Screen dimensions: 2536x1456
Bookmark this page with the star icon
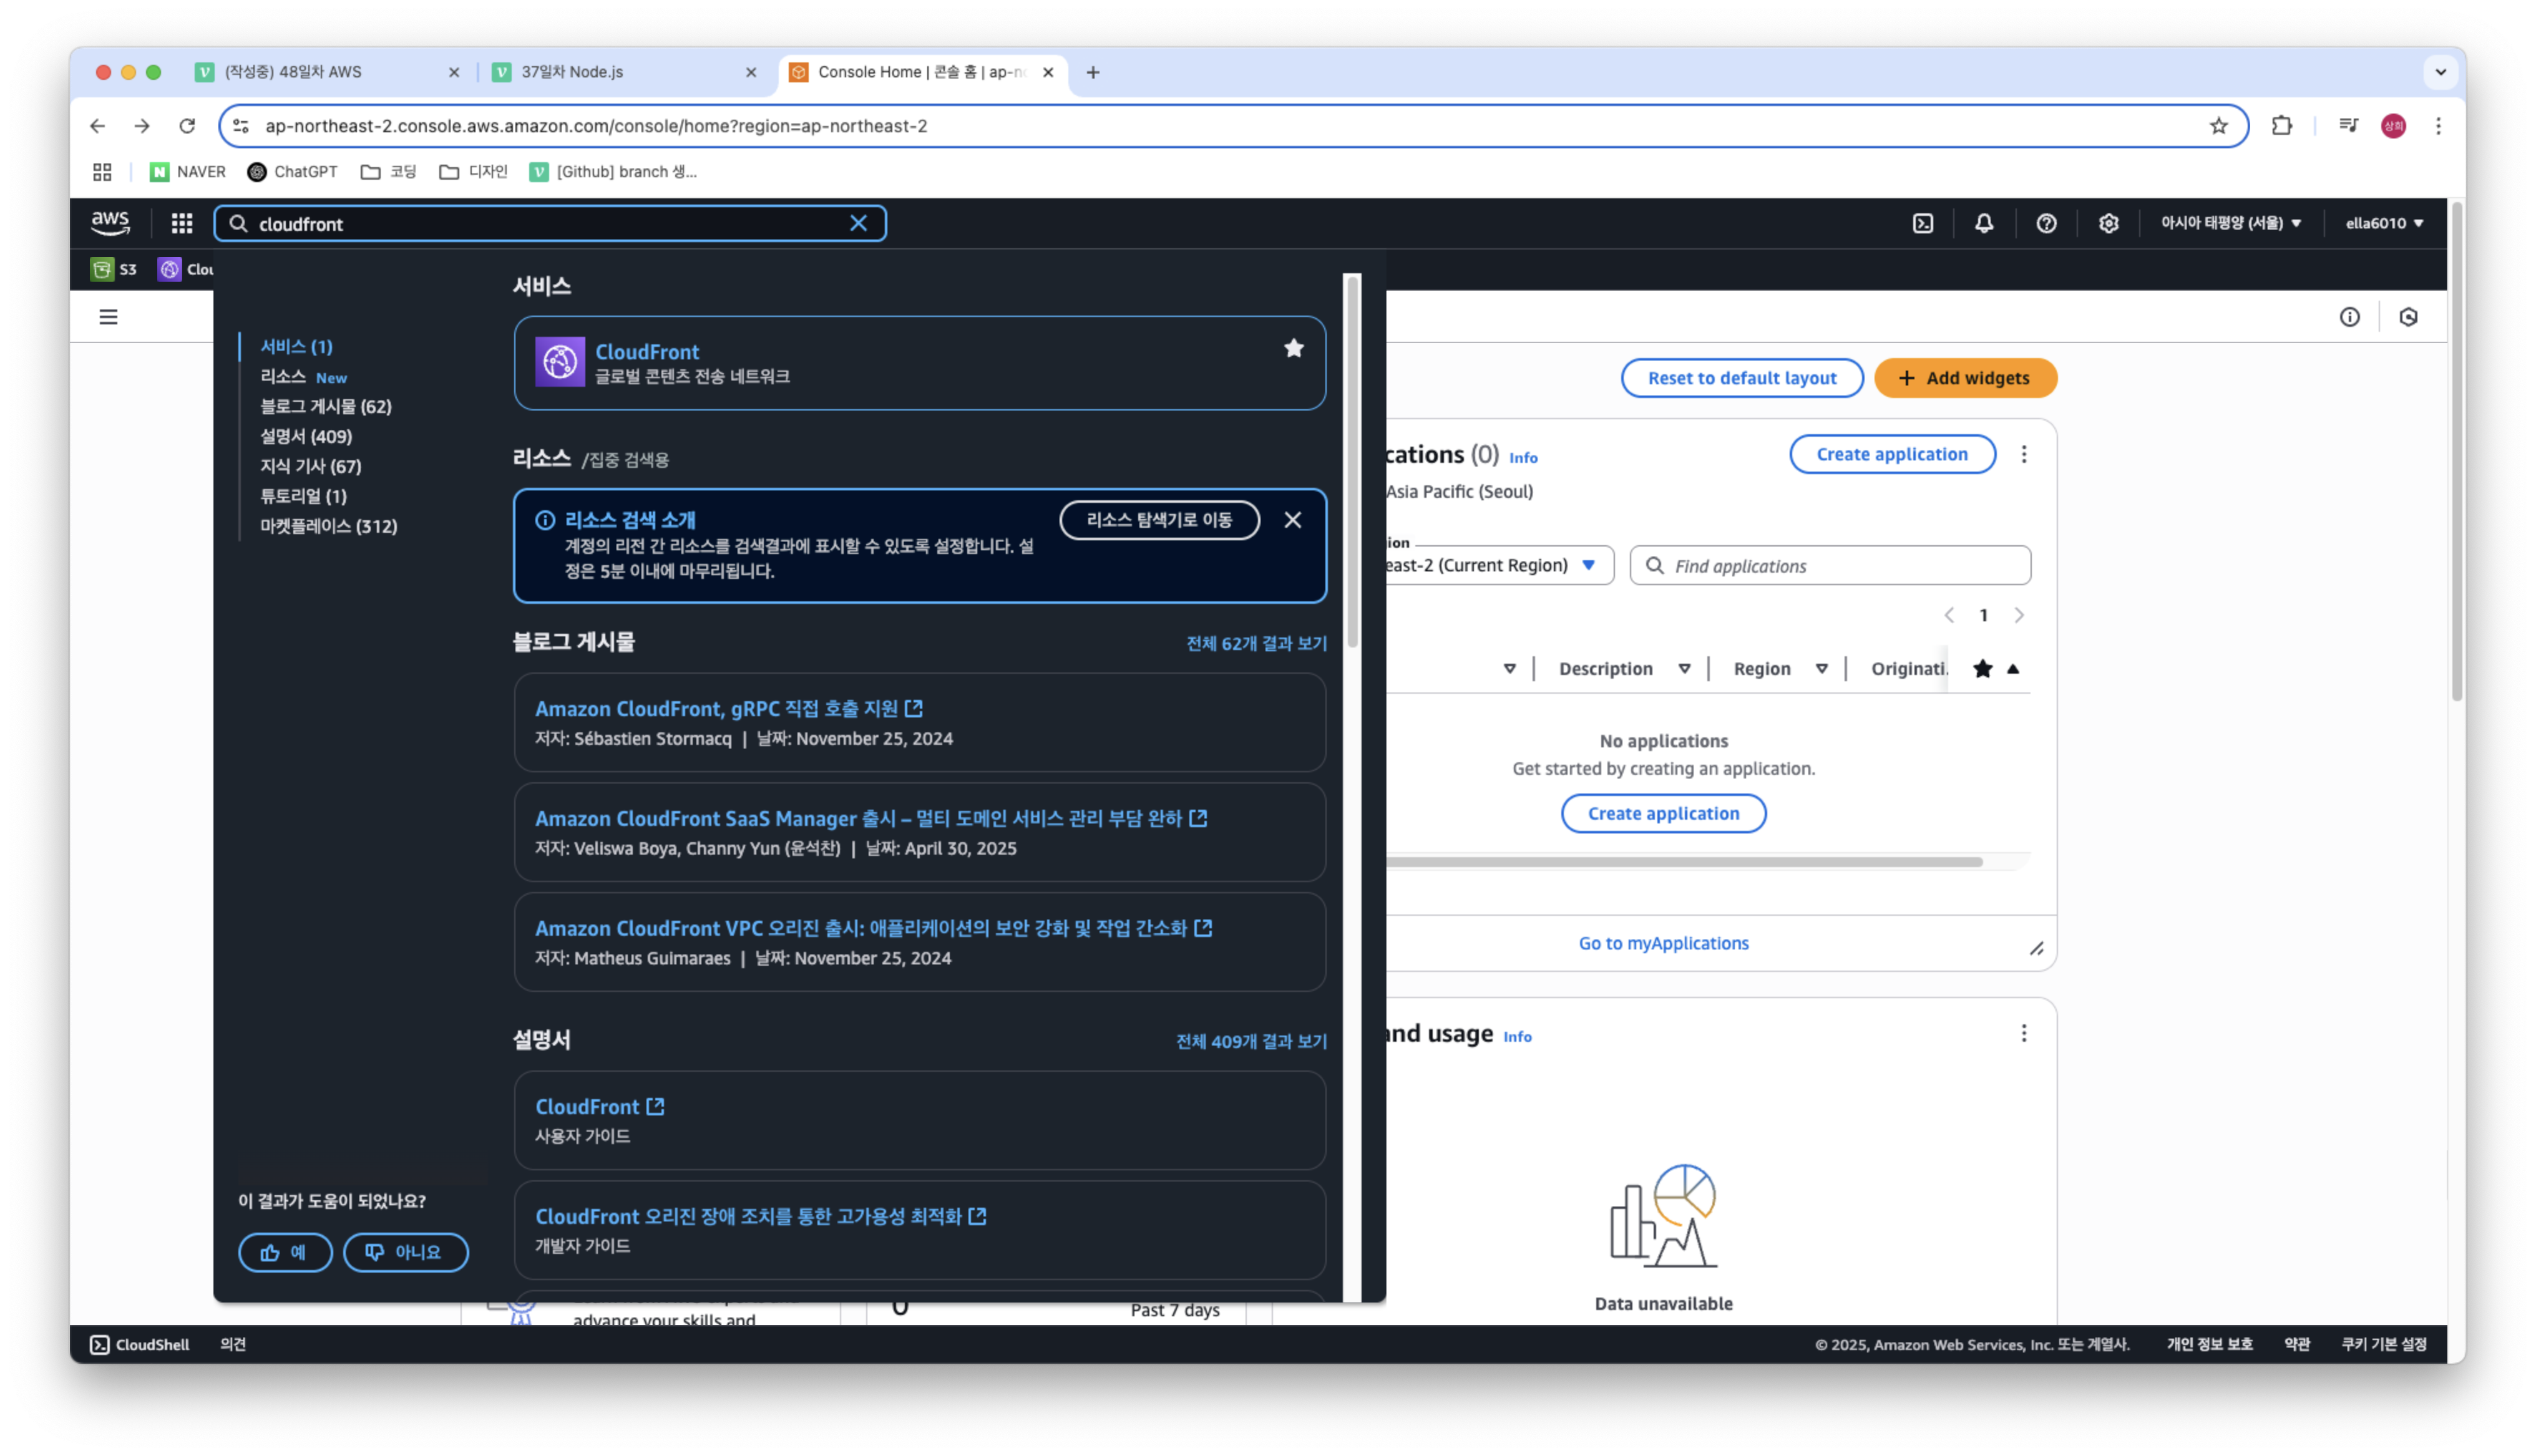point(2218,126)
